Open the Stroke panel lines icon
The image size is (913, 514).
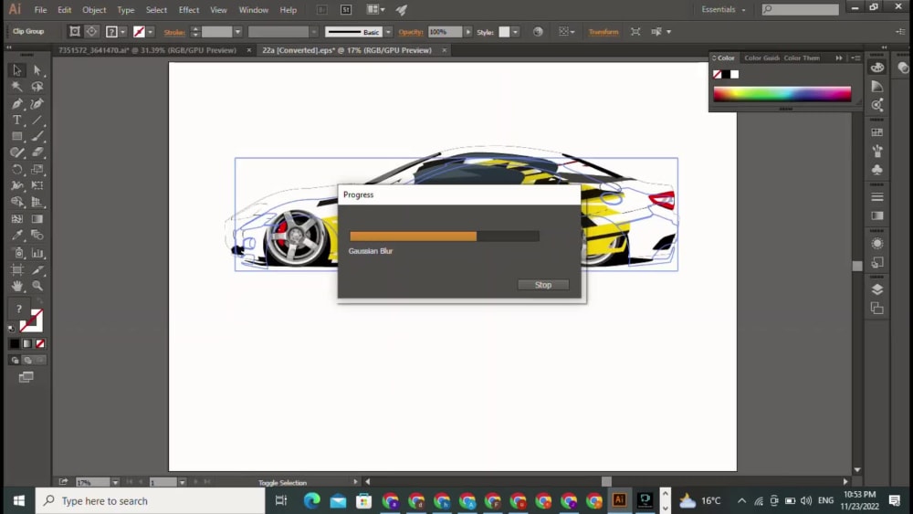pos(876,197)
